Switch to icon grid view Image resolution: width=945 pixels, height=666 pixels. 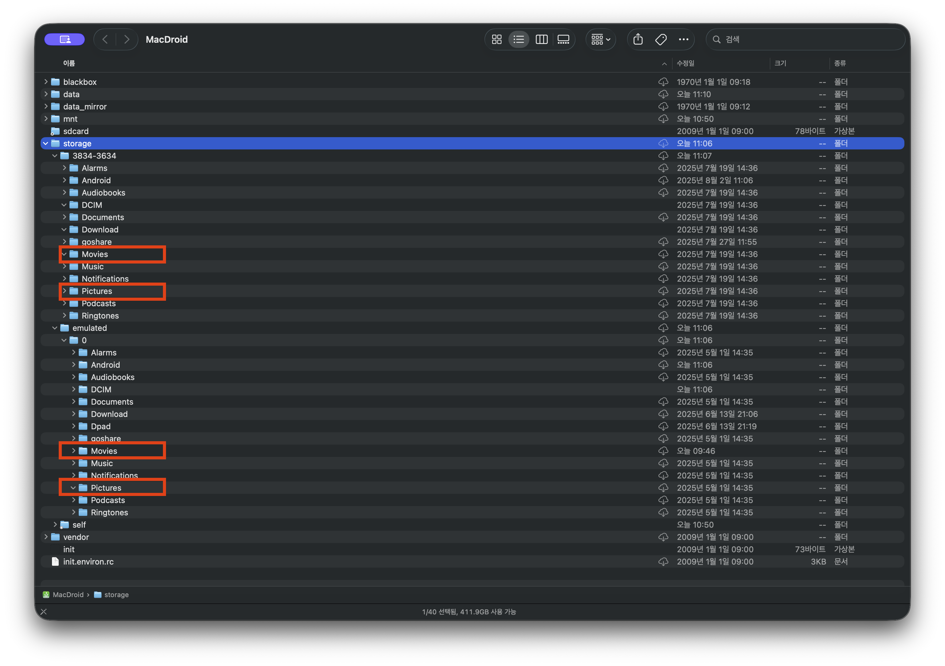tap(497, 40)
